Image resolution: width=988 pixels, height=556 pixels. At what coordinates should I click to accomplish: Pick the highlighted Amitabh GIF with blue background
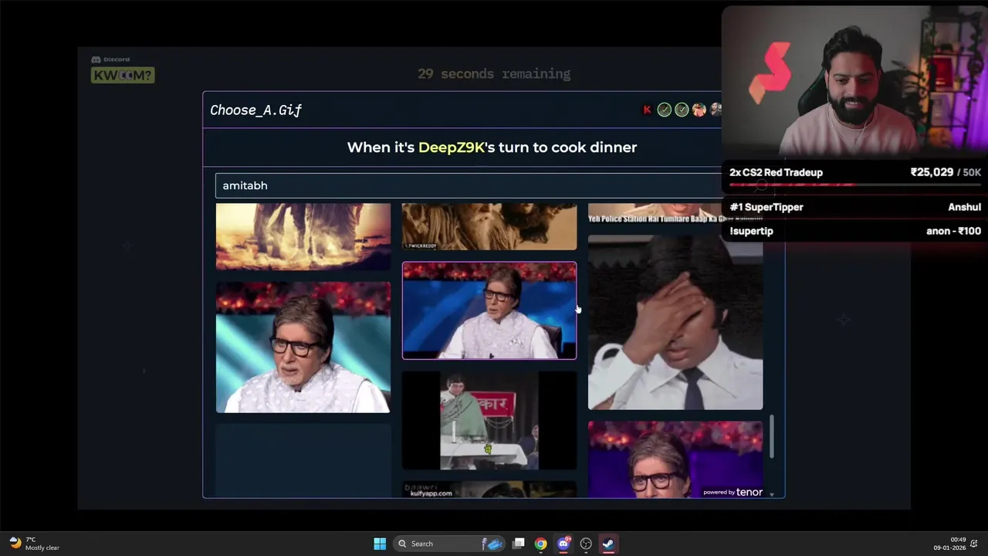click(x=489, y=310)
